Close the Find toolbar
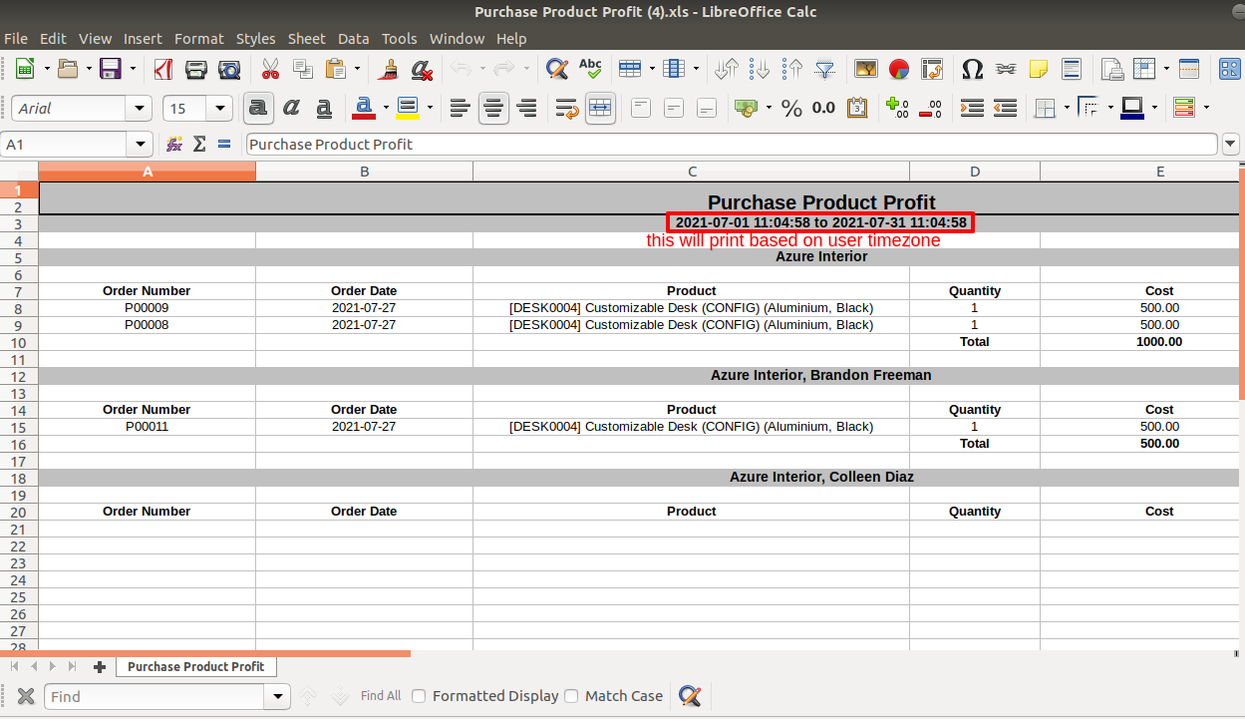Image resolution: width=1245 pixels, height=719 pixels. (27, 696)
